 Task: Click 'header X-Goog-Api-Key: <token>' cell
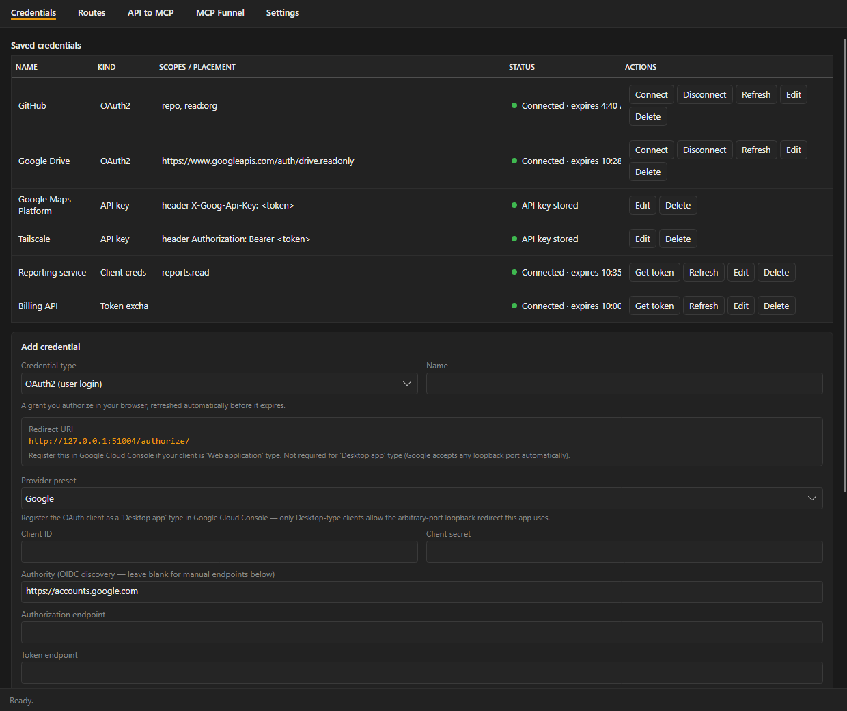pos(228,205)
